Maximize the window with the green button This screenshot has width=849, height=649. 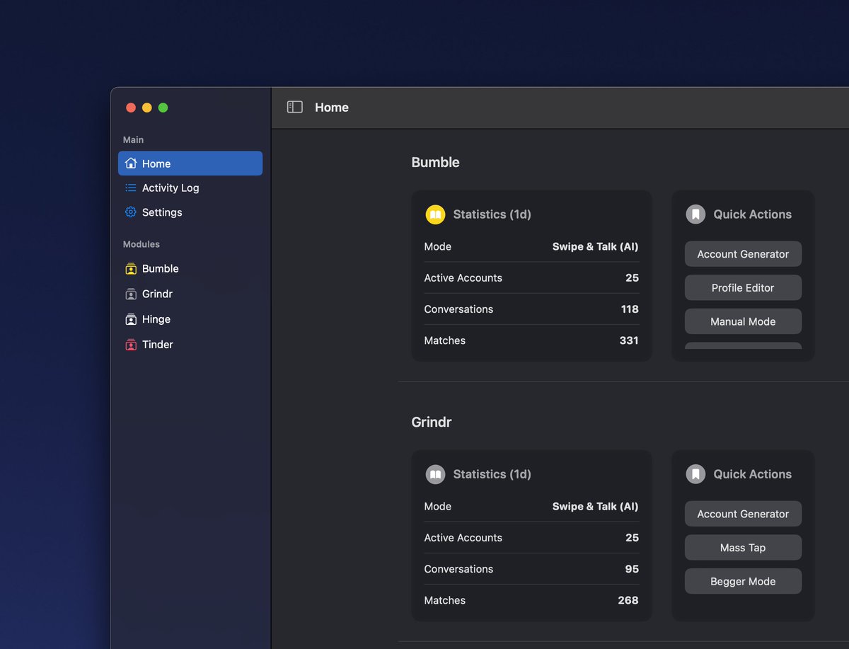(163, 108)
